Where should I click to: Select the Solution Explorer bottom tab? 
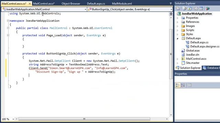(188, 68)
